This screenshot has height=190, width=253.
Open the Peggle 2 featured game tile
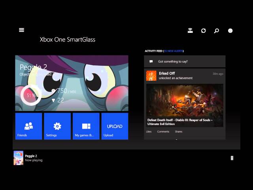(x=72, y=83)
